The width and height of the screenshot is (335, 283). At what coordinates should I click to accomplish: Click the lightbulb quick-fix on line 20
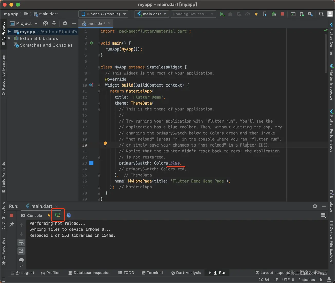tap(105, 144)
